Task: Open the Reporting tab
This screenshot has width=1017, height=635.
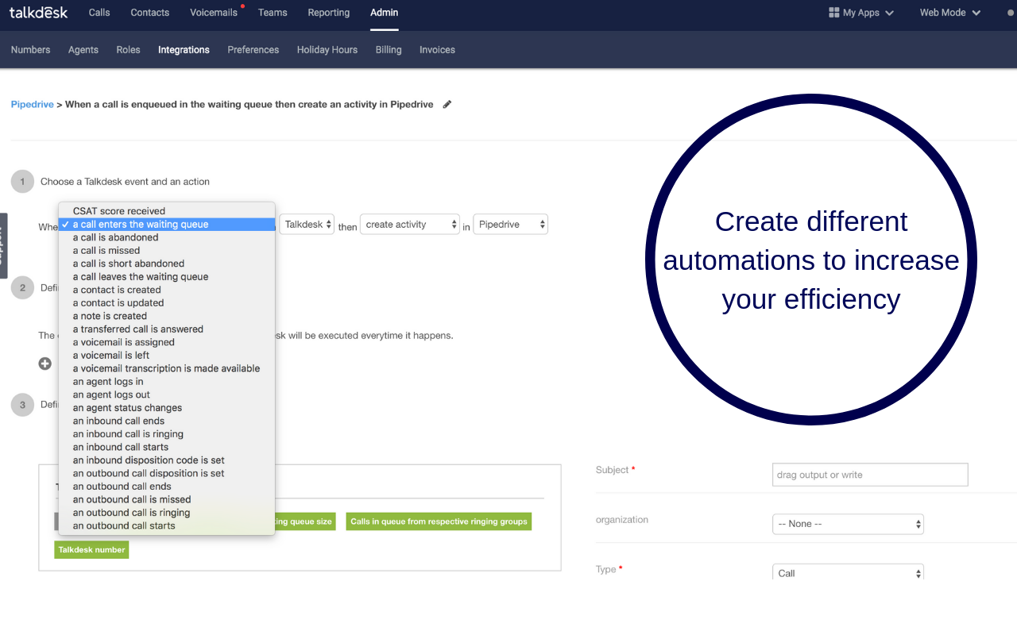Action: coord(328,13)
